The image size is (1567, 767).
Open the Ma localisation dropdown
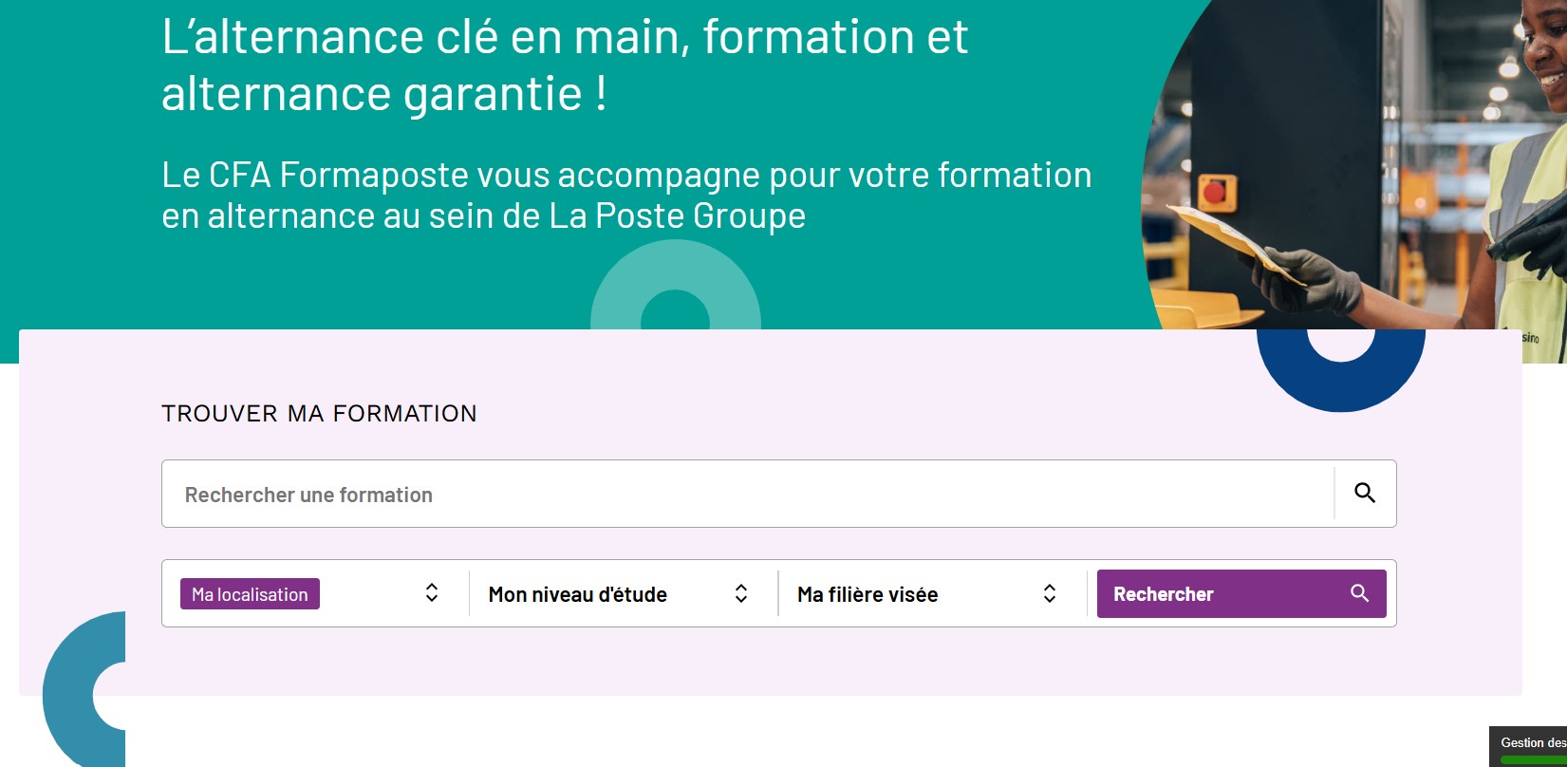tap(313, 593)
